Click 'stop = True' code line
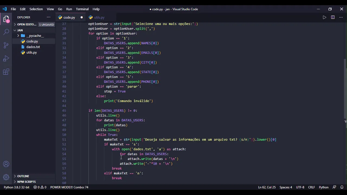This screenshot has height=195, width=347. click(x=115, y=91)
